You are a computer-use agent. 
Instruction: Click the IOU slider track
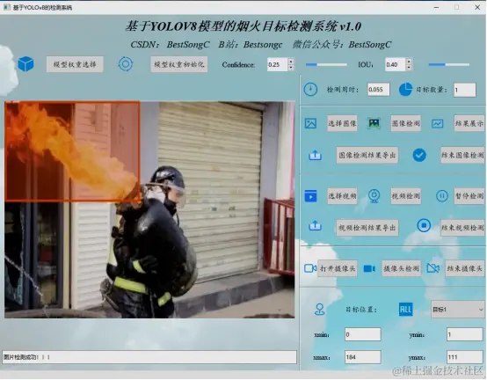tap(449, 64)
